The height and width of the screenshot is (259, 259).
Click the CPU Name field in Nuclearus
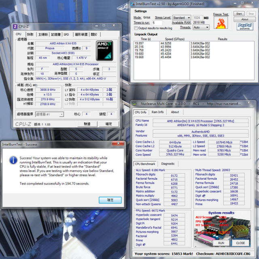click(x=200, y=121)
